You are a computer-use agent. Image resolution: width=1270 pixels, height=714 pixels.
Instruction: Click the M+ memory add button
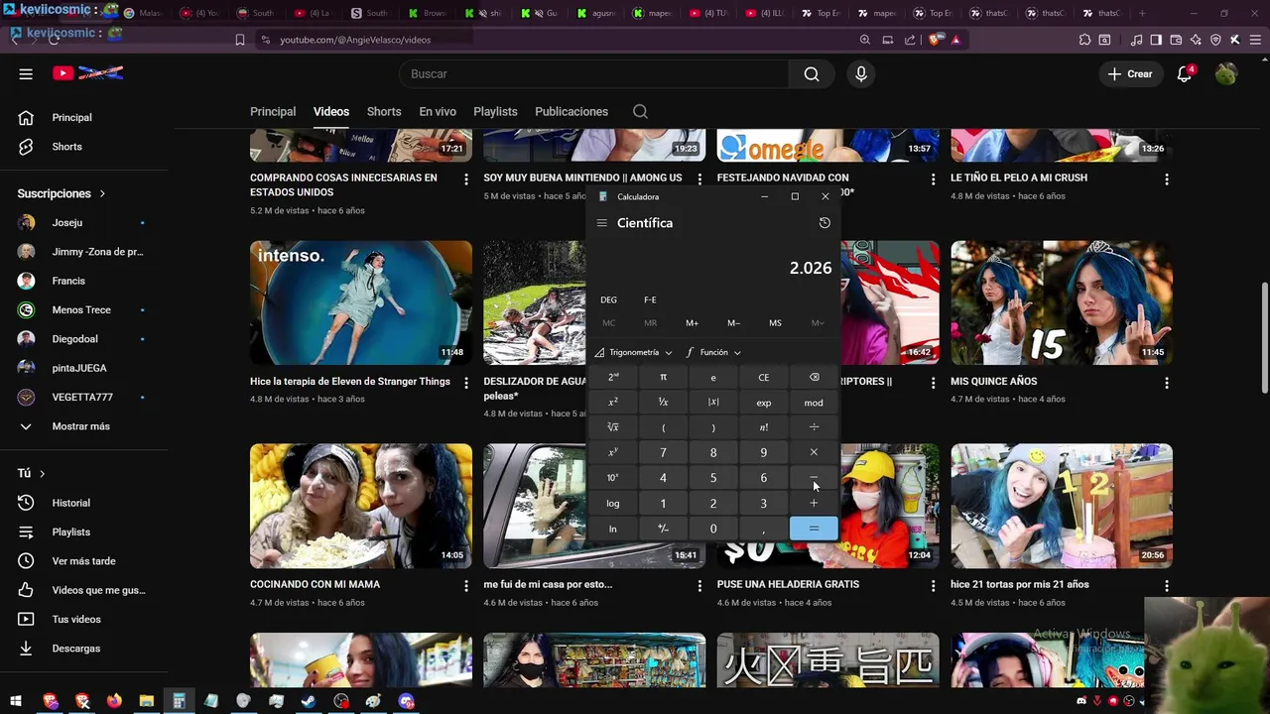[x=692, y=323]
